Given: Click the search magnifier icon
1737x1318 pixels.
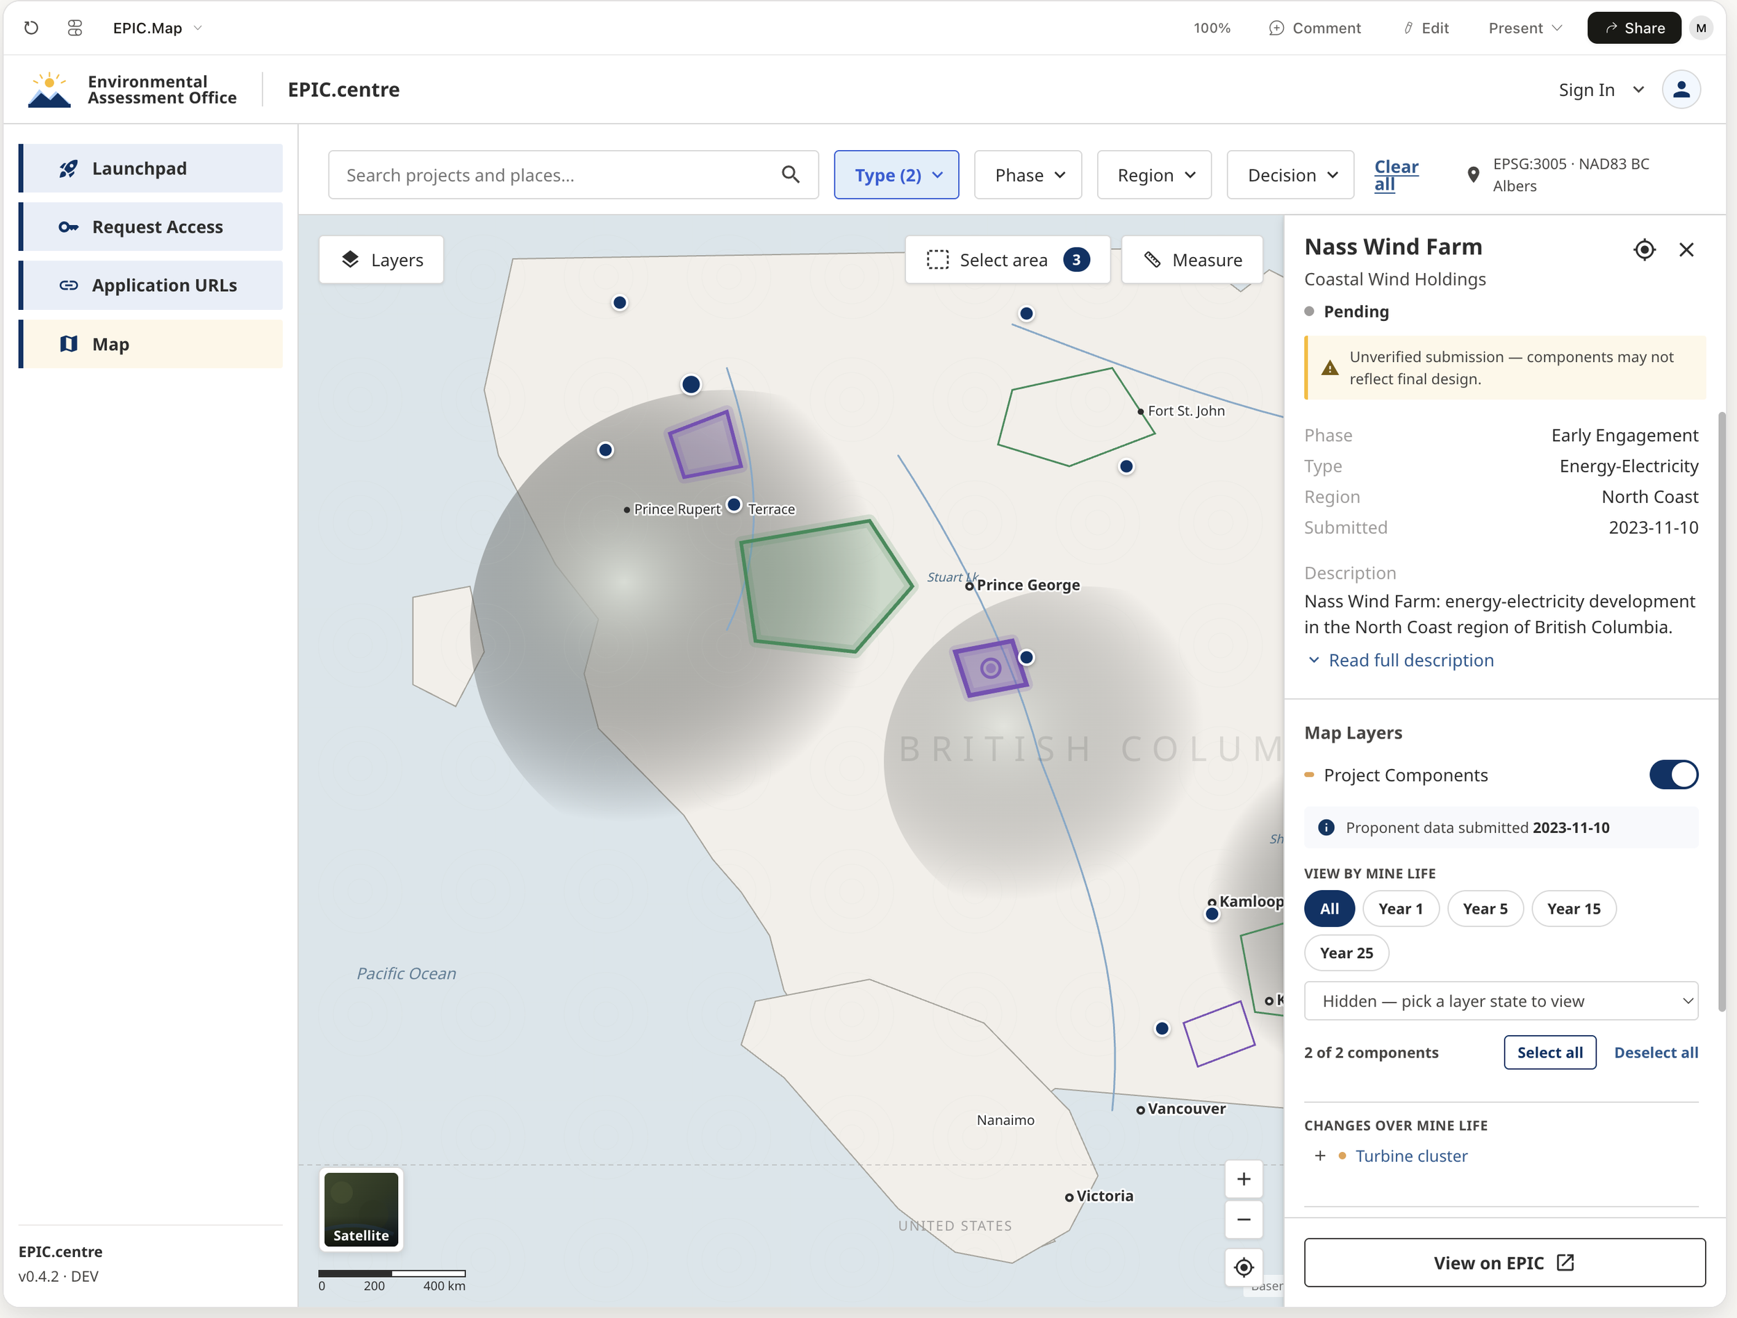Looking at the screenshot, I should (x=791, y=175).
